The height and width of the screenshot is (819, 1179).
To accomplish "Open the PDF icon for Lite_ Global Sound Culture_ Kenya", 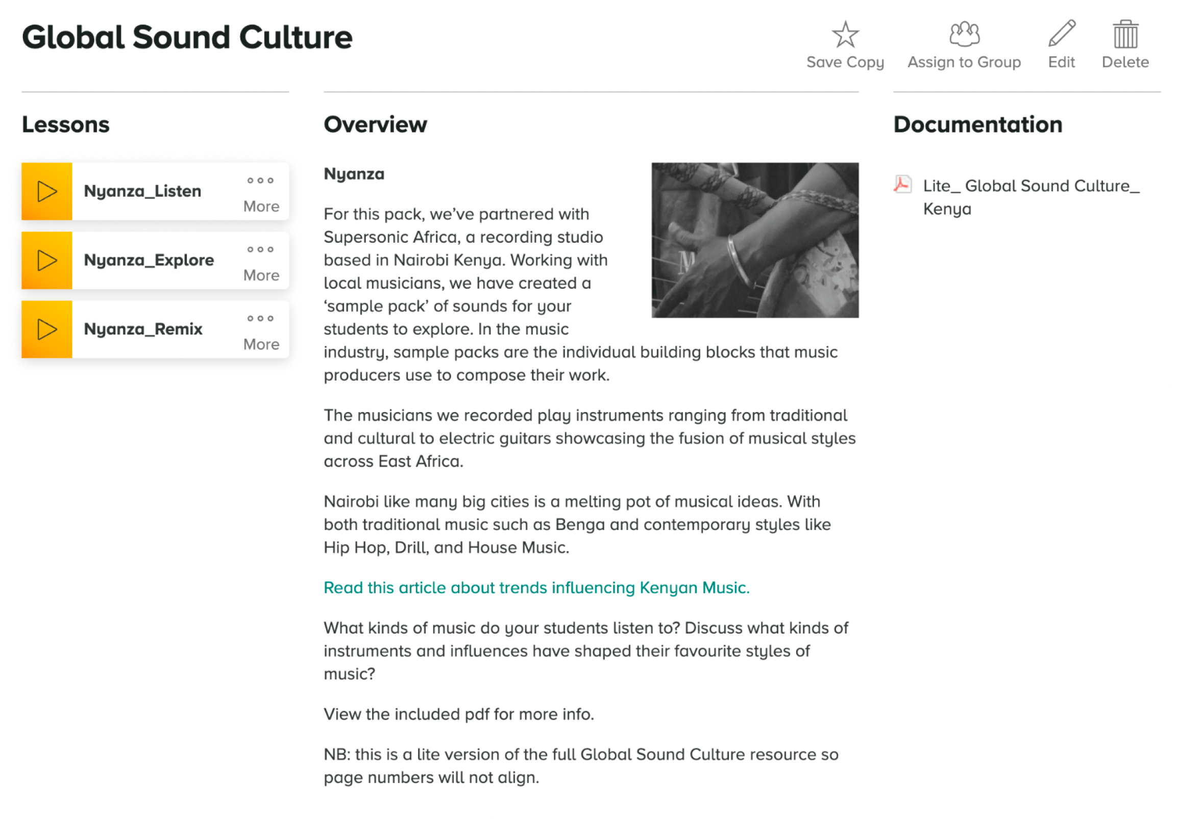I will click(902, 185).
